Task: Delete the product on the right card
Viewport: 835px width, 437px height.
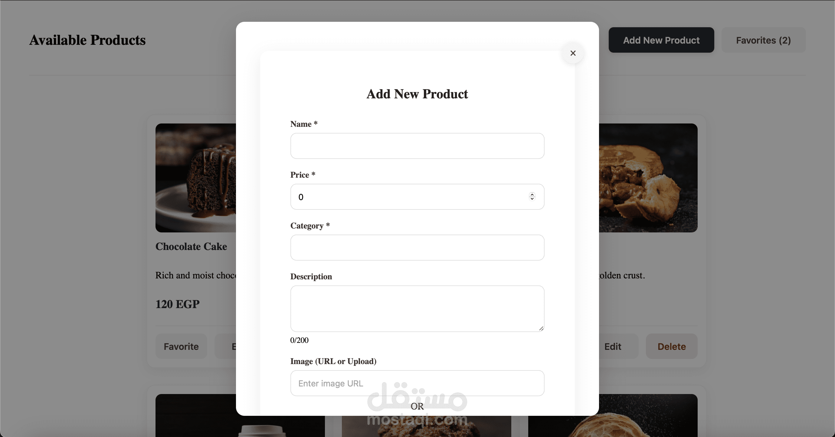Action: coord(672,346)
